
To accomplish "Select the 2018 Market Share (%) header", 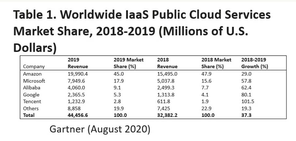I will click(216, 63).
